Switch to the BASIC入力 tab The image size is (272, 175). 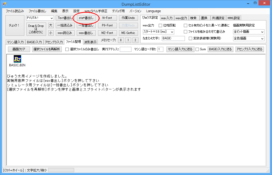pos(34,42)
